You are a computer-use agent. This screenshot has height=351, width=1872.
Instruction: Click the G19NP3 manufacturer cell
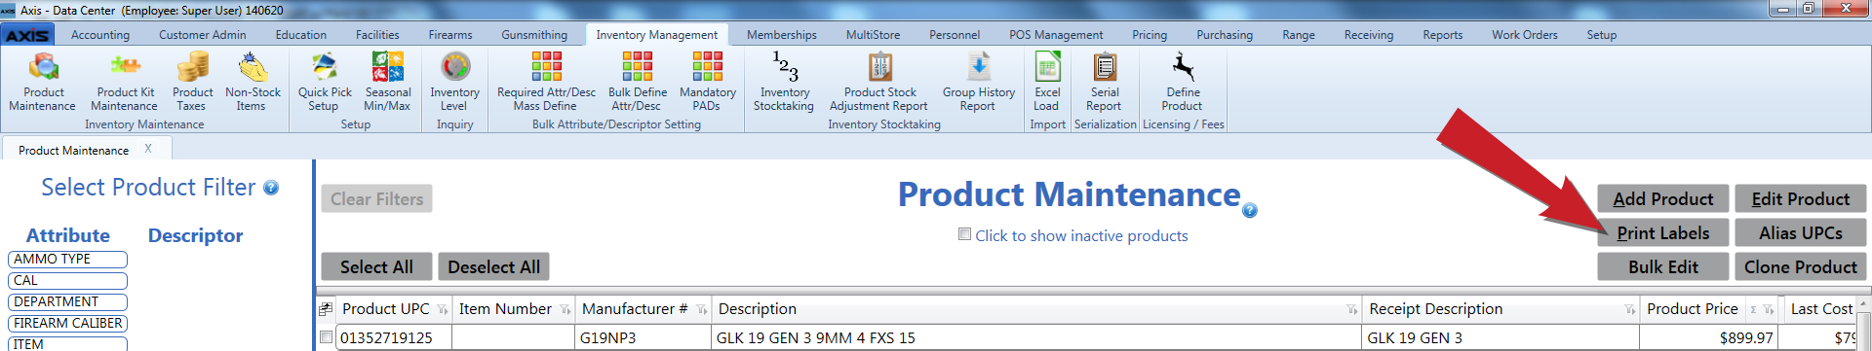pos(643,337)
